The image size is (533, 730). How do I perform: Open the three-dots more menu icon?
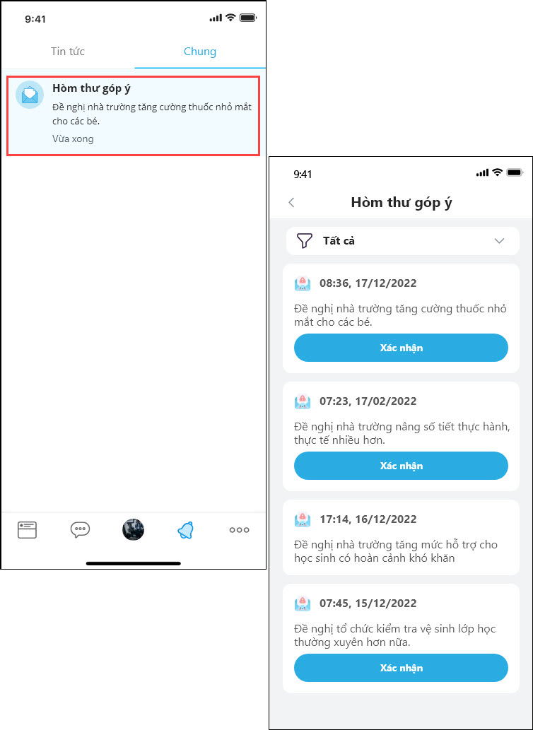coord(239,530)
